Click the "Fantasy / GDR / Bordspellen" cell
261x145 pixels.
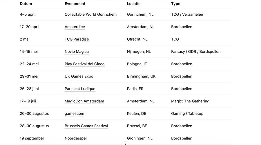(x=196, y=52)
